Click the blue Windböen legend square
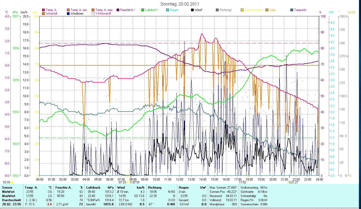Viewport: 361px width, 209px height. pos(69,13)
